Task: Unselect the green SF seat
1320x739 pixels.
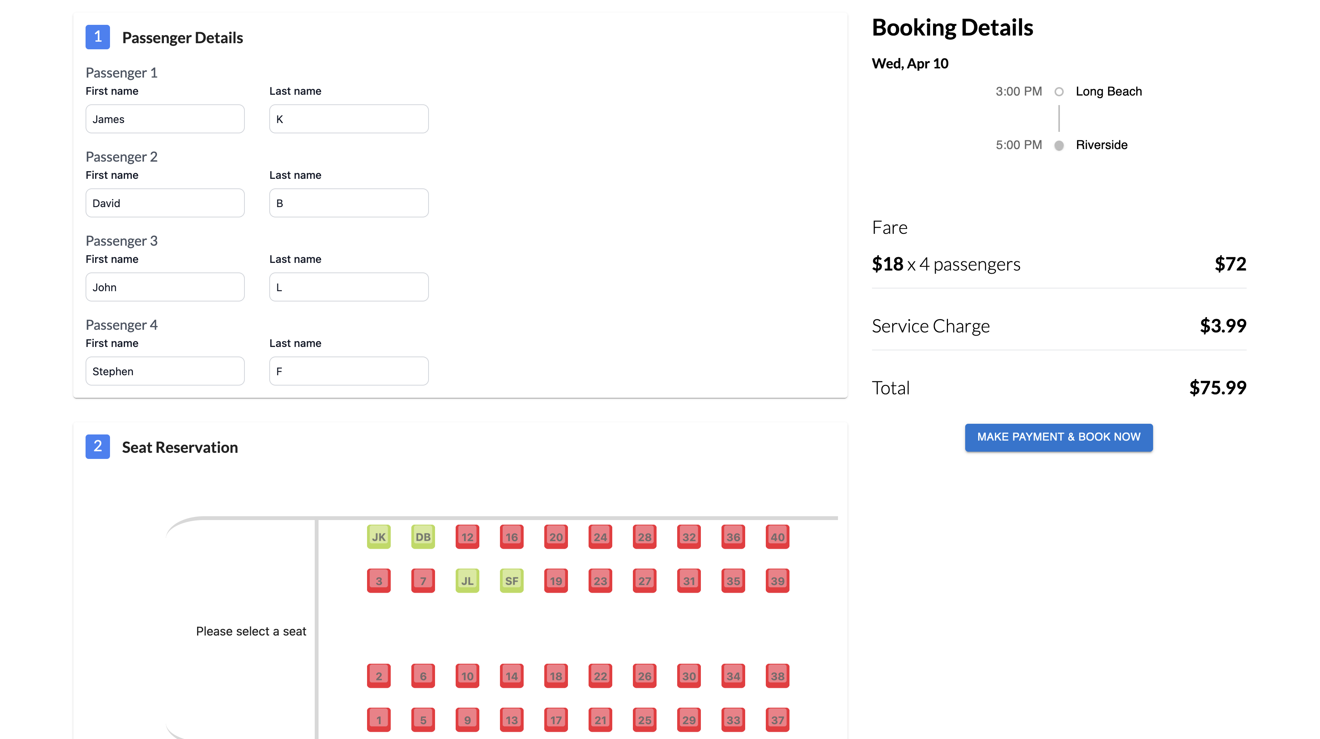Action: (511, 581)
